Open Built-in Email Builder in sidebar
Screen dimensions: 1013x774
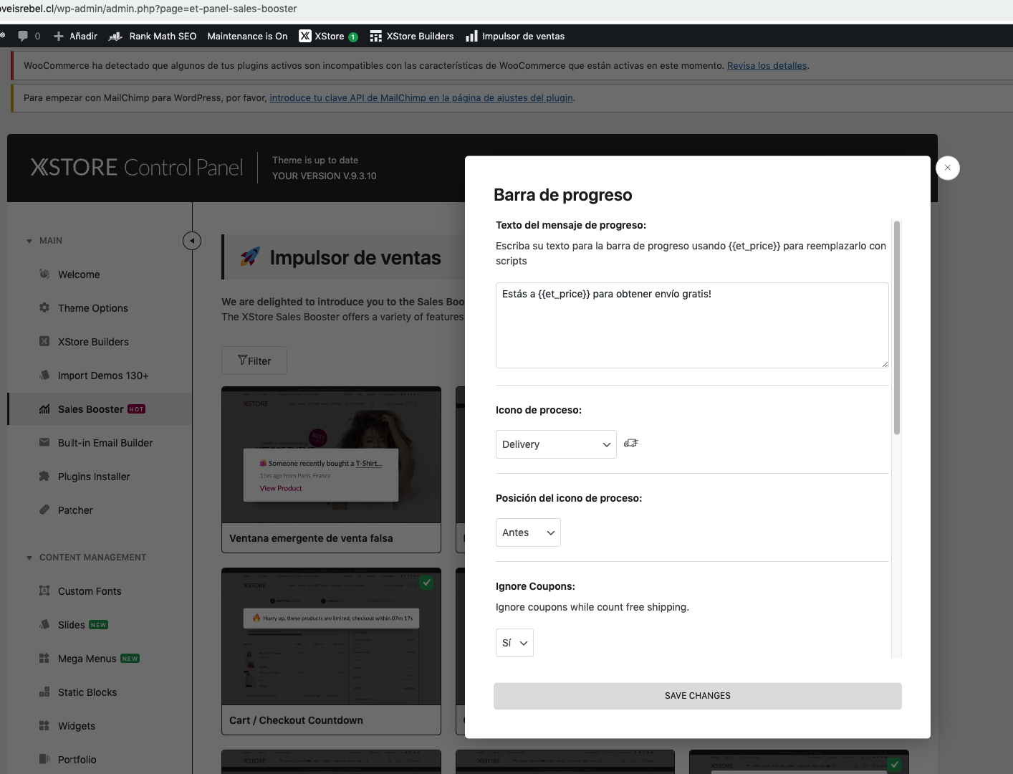(105, 443)
